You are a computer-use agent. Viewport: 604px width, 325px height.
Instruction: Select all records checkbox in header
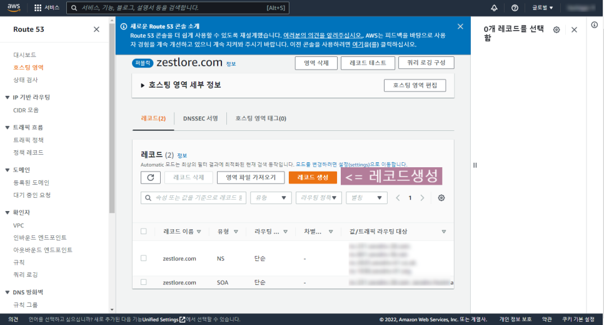tap(144, 231)
